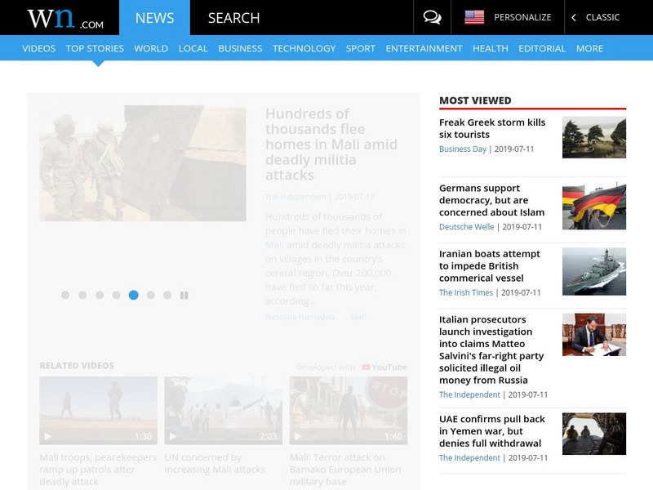Open the ENTERTAINMENT section
Screen dimensions: 653x490
click(424, 48)
